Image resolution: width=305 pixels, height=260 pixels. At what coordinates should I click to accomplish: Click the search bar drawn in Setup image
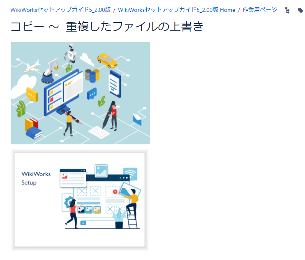(99, 223)
